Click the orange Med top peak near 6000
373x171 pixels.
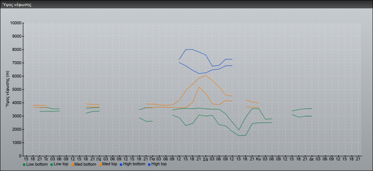(206, 75)
